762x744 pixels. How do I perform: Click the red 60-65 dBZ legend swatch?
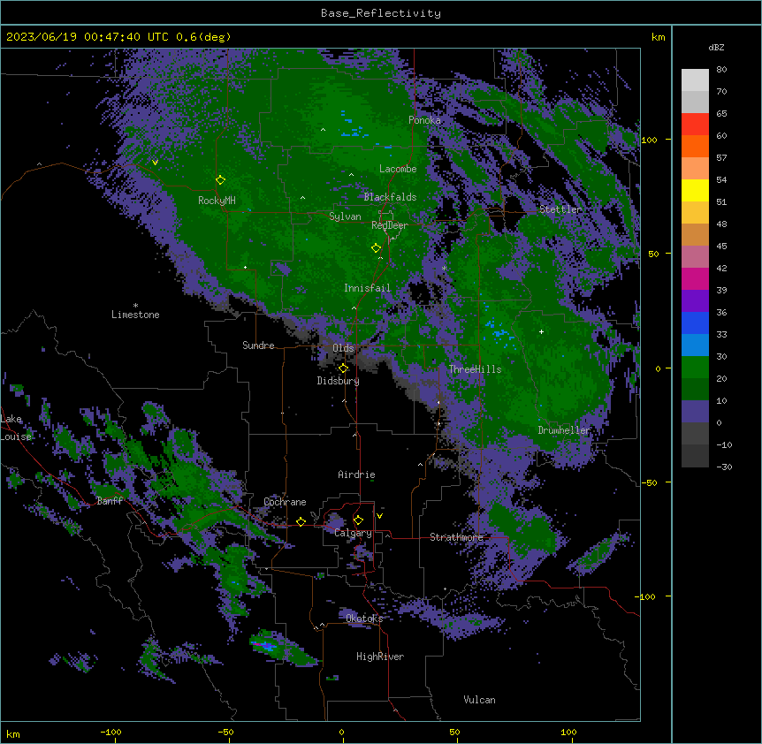coord(695,125)
